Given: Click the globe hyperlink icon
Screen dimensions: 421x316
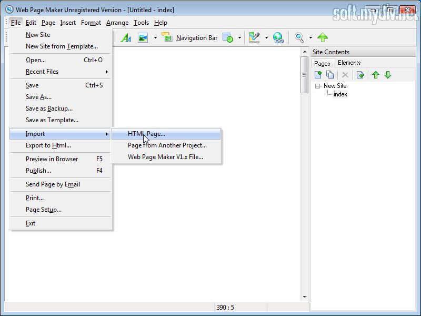Looking at the screenshot, I should point(278,37).
